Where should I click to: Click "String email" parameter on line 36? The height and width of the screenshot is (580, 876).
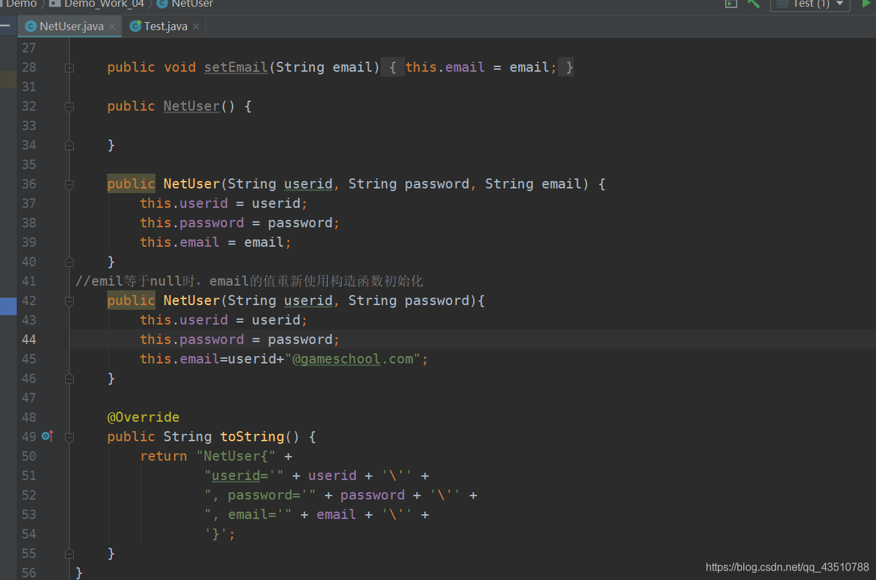[534, 184]
